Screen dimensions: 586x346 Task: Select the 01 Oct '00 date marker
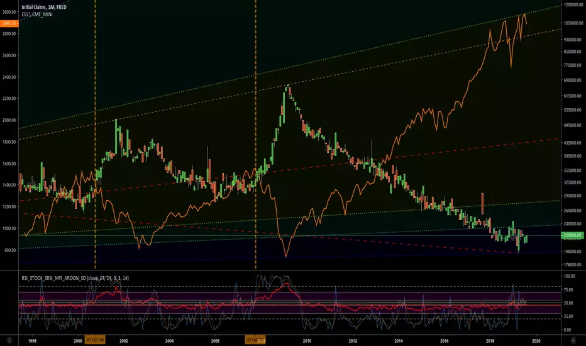95,340
